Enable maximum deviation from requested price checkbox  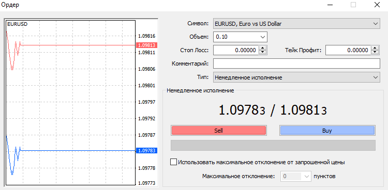tap(174, 162)
